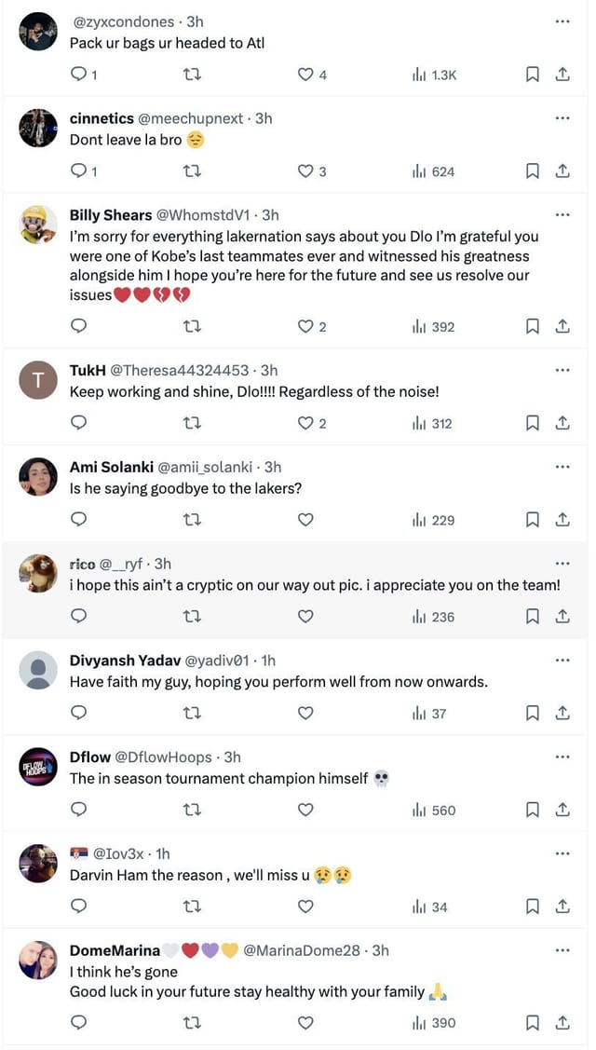The image size is (596, 1050).
Task: Open more options on DomeMarina's tweet
Action: pos(562,950)
